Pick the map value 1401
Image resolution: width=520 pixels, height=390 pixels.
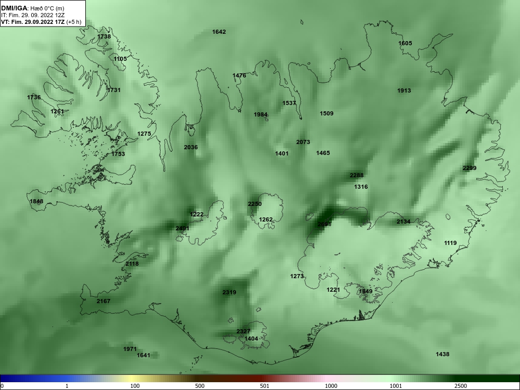(281, 153)
